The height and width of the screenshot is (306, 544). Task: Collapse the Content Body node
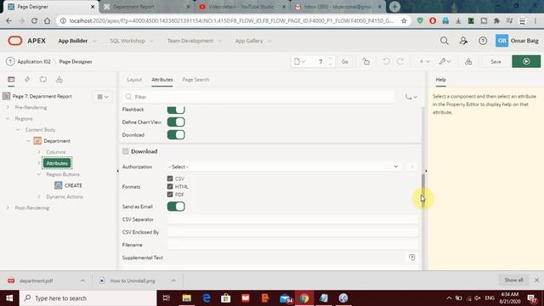pyautogui.click(x=18, y=130)
